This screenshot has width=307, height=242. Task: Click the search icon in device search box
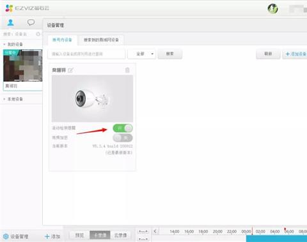tap(38, 34)
